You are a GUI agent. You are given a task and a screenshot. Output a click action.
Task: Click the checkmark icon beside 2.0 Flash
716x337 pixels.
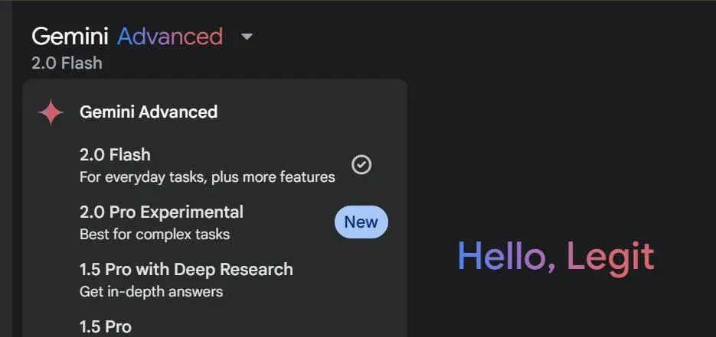coord(361,164)
